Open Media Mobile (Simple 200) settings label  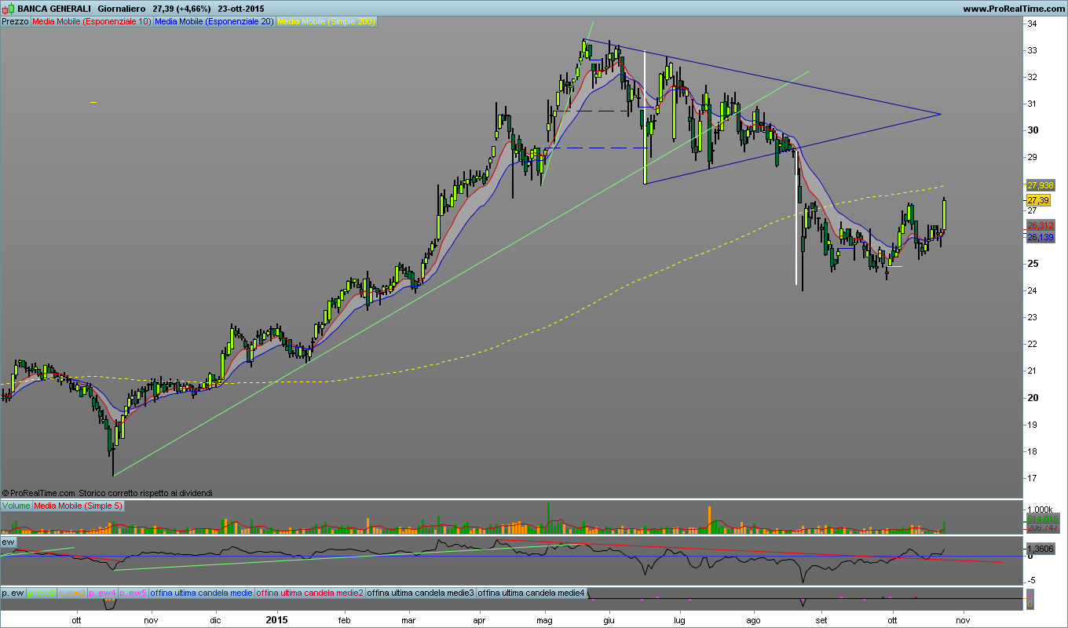coord(327,22)
